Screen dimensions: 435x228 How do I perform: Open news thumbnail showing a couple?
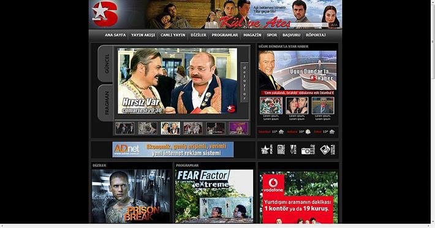pos(297,105)
